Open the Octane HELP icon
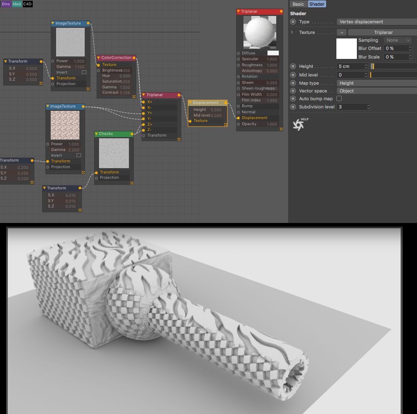The image size is (417, 414). pyautogui.click(x=300, y=124)
